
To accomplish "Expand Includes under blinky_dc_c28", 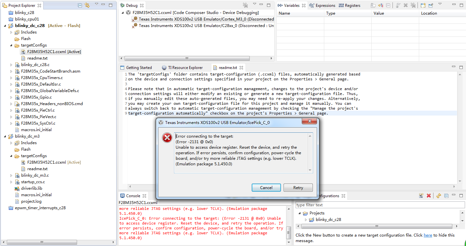I will click(x=11, y=32).
